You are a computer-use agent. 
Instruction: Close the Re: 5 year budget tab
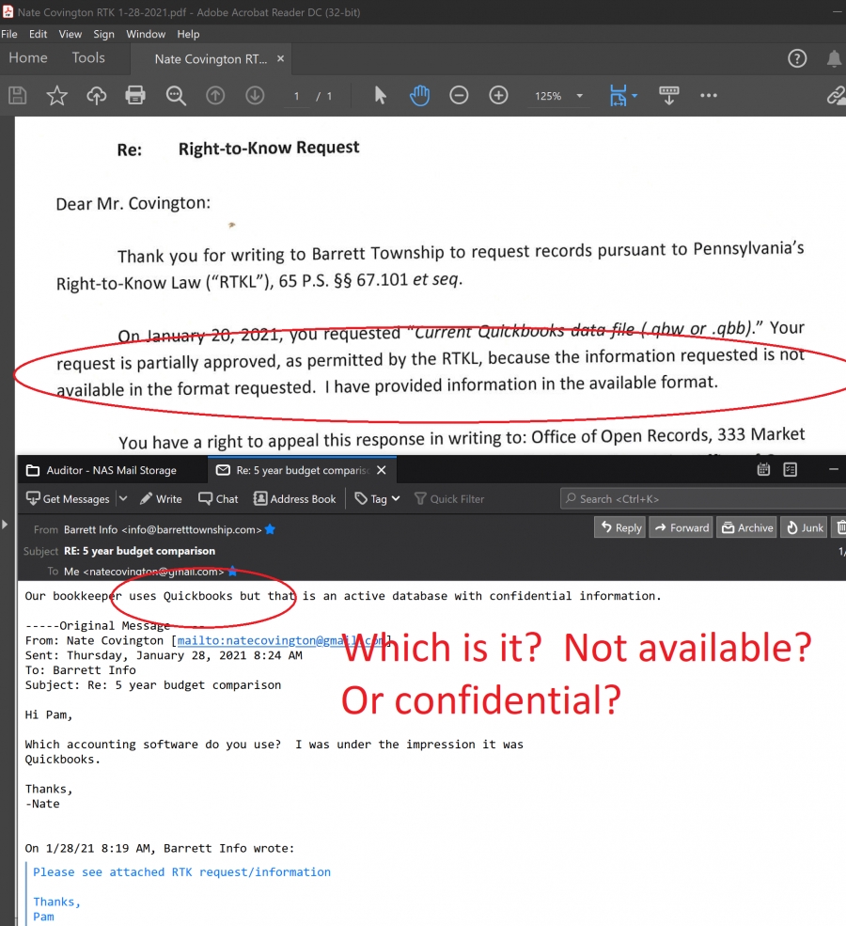[382, 470]
